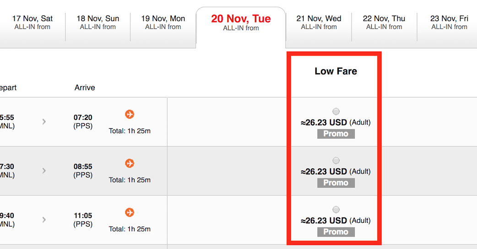Click chevron arrow in first flight row
Screen dimensions: 477x249
tap(44, 121)
